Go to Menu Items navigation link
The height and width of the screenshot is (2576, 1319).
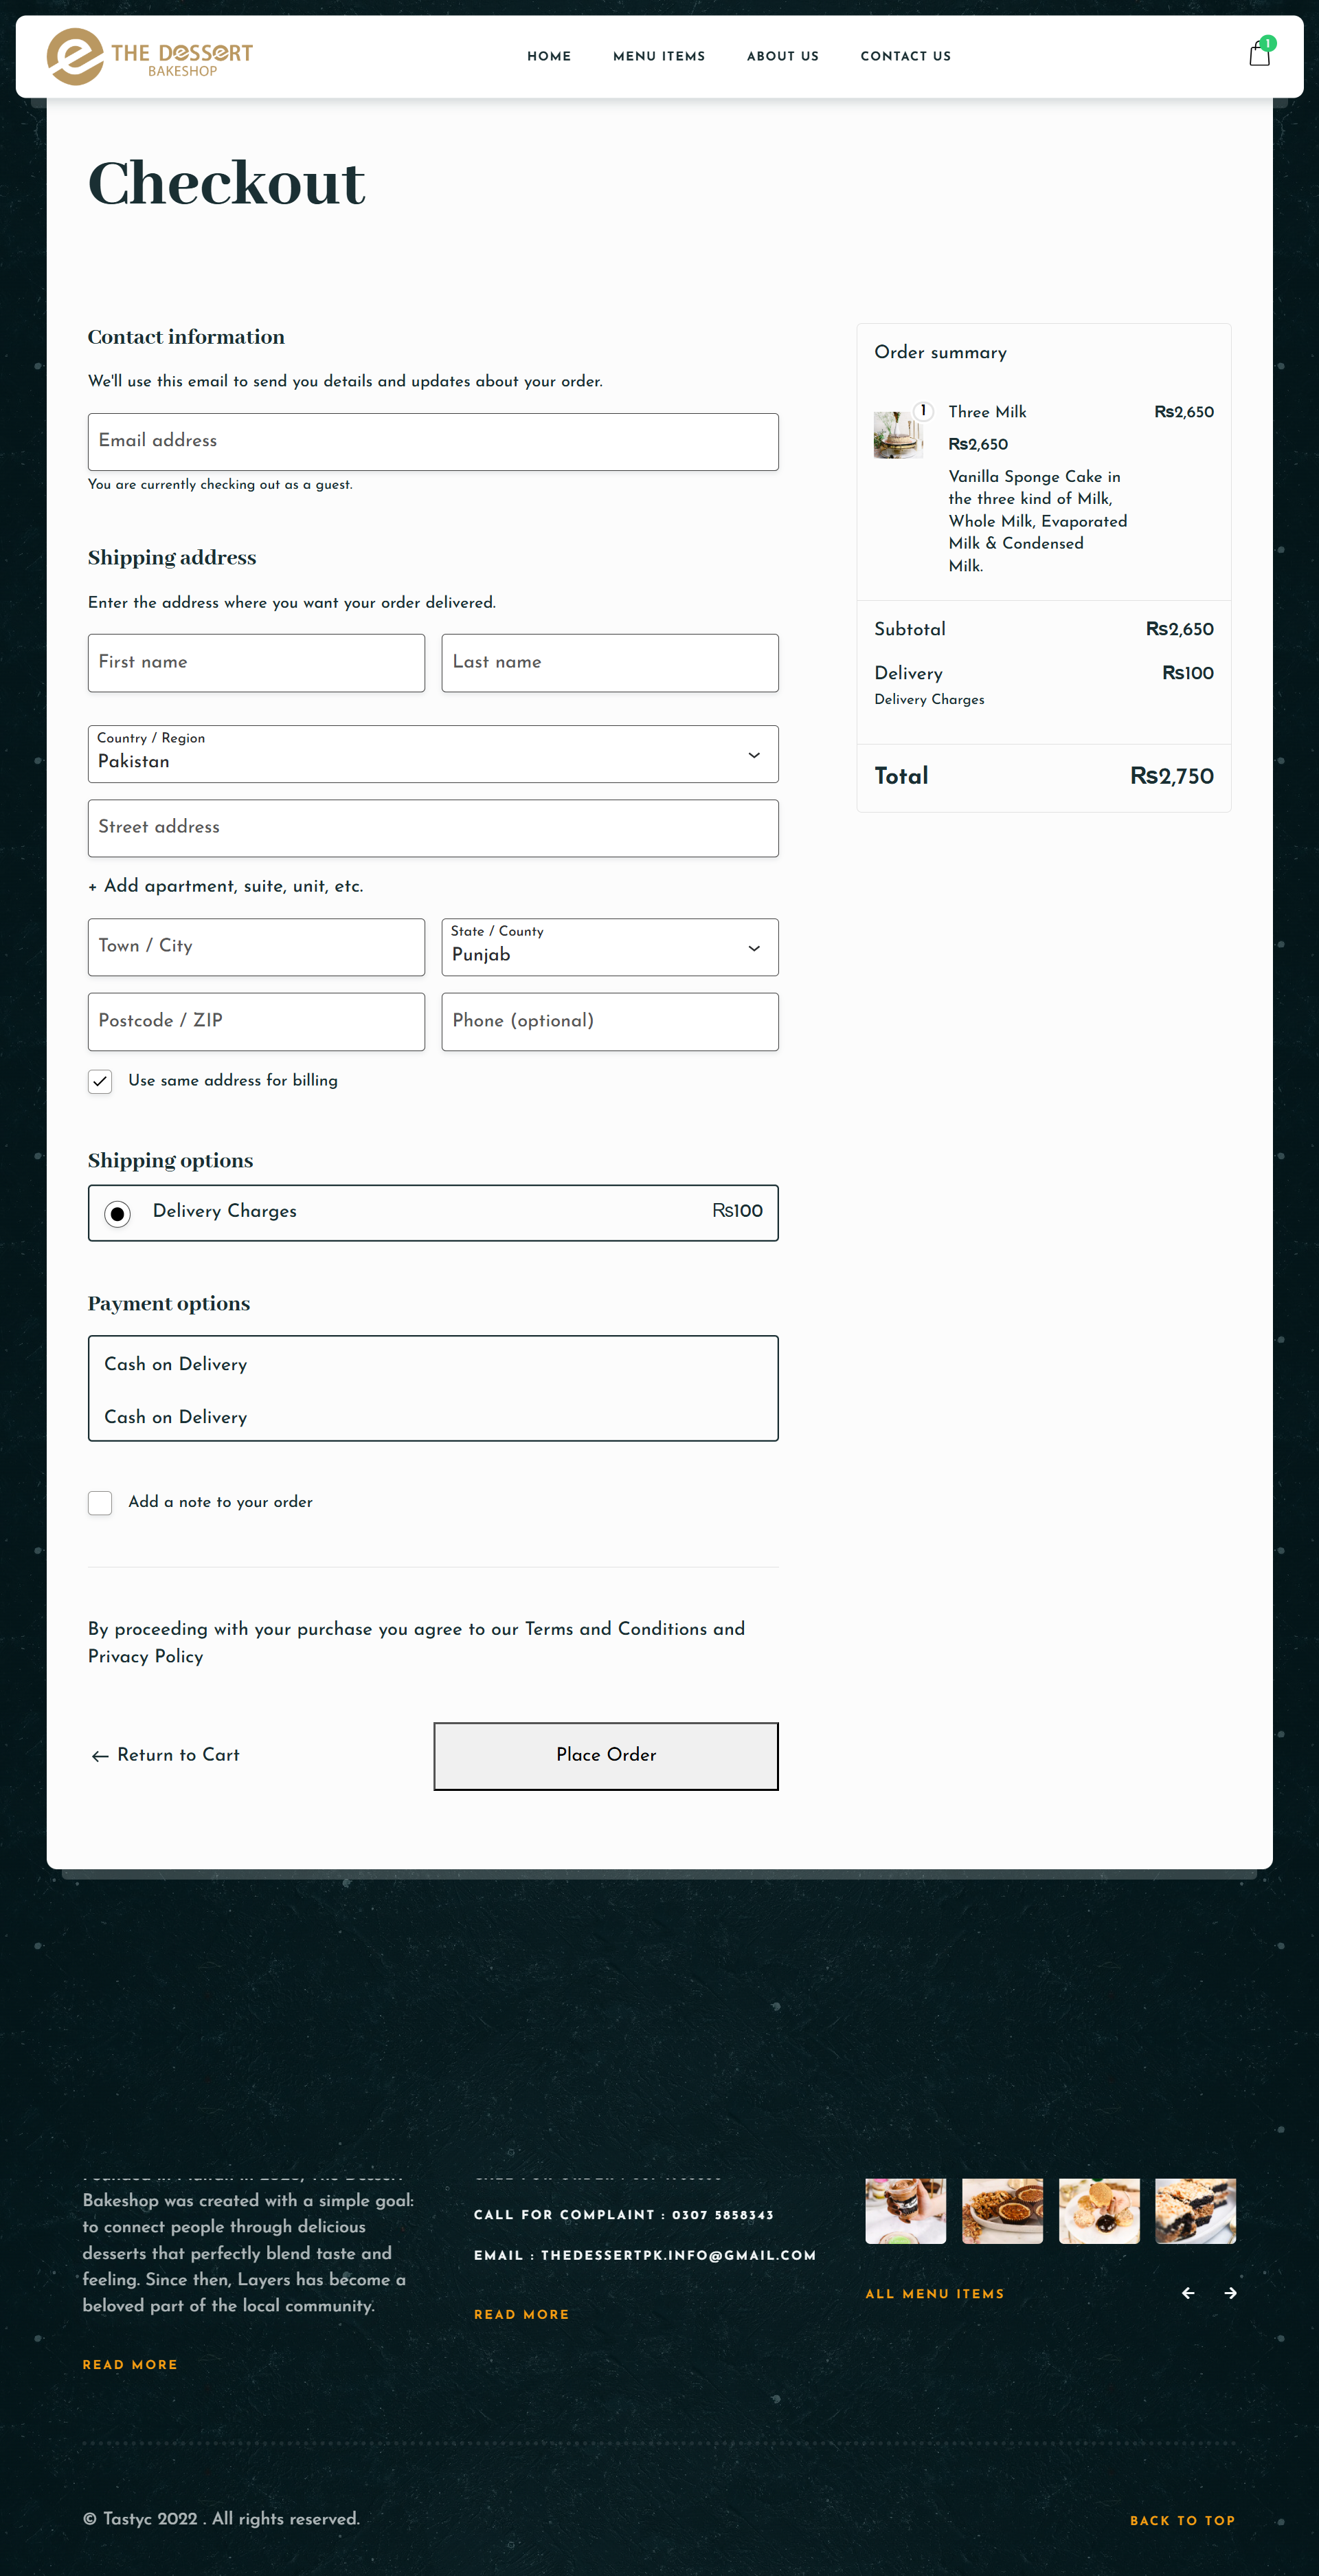[659, 57]
